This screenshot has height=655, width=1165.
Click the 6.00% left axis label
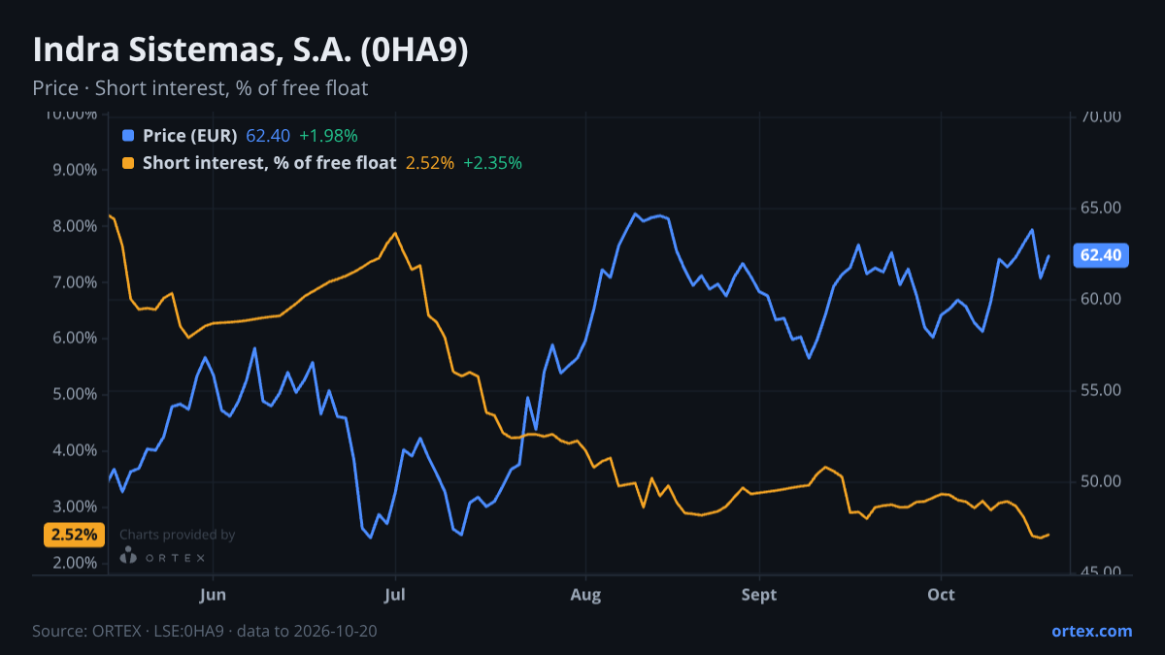pyautogui.click(x=74, y=338)
